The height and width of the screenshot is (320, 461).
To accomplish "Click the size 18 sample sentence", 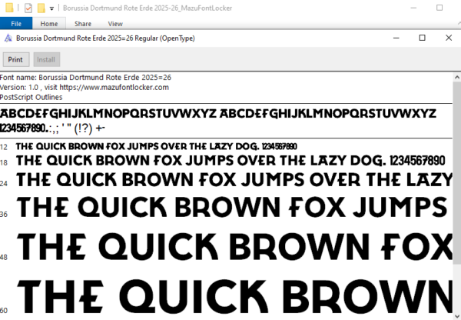I will click(x=230, y=161).
